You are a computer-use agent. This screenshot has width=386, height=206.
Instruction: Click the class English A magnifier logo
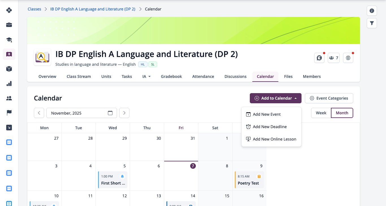[42, 57]
